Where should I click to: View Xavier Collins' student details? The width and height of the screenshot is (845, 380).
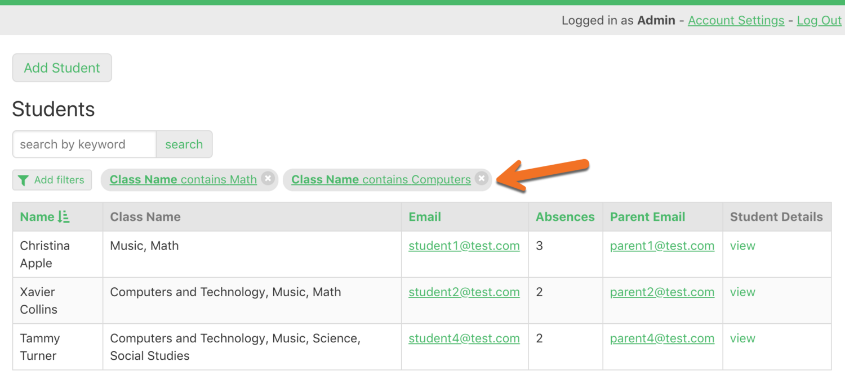742,292
